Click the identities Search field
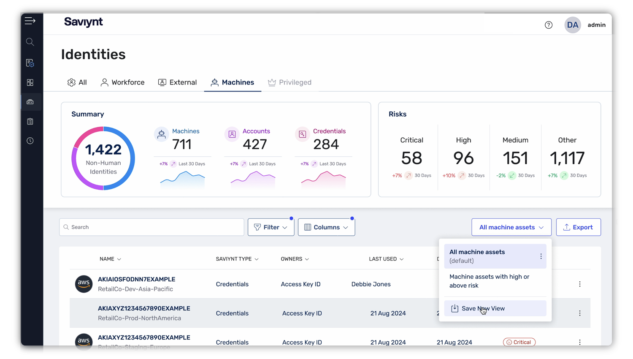The width and height of the screenshot is (633, 359). [x=151, y=227]
